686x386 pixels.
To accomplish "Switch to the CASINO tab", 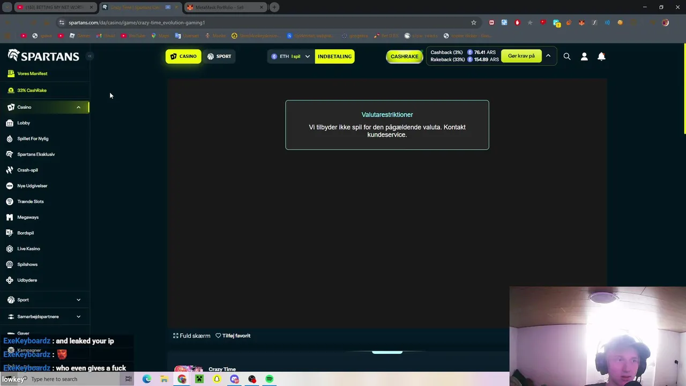I will [x=183, y=56].
